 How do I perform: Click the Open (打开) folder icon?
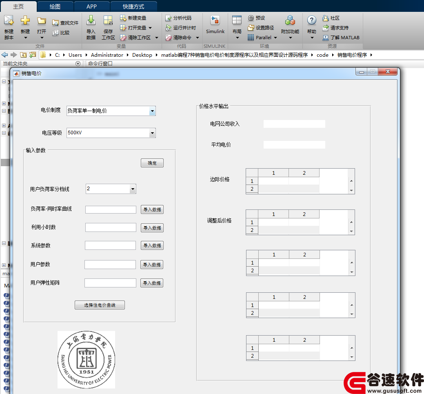41,20
